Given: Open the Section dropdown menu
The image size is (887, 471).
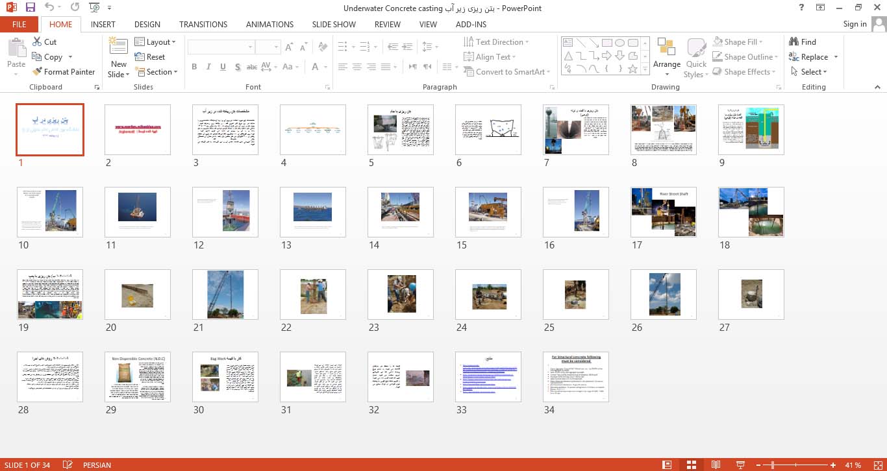Looking at the screenshot, I should coord(156,72).
